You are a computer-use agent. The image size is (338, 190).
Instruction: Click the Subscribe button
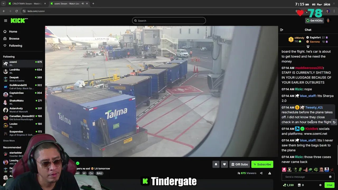click(x=262, y=164)
